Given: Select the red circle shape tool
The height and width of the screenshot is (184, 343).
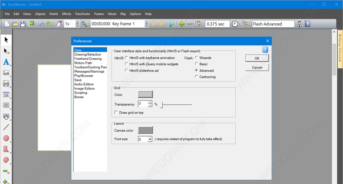Looking at the screenshot, I should point(6,138).
